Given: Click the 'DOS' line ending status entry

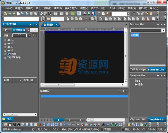Looking at the screenshot, I should pyautogui.click(x=55, y=129).
